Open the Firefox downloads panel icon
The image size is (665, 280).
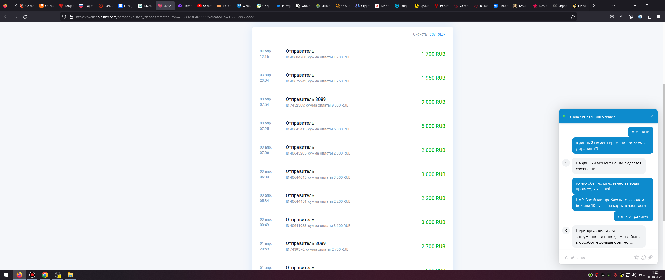tap(621, 17)
